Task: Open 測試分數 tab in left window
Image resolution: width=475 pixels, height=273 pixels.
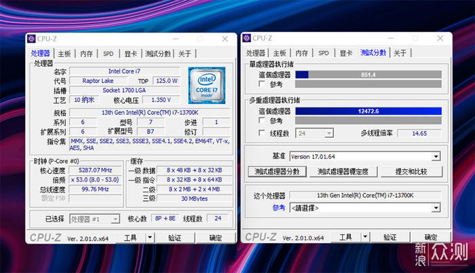Action: pyautogui.click(x=158, y=54)
